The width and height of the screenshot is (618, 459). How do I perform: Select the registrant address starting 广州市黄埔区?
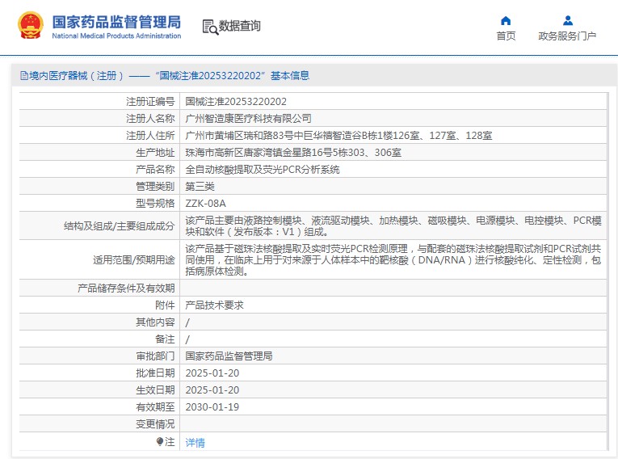[x=338, y=136]
